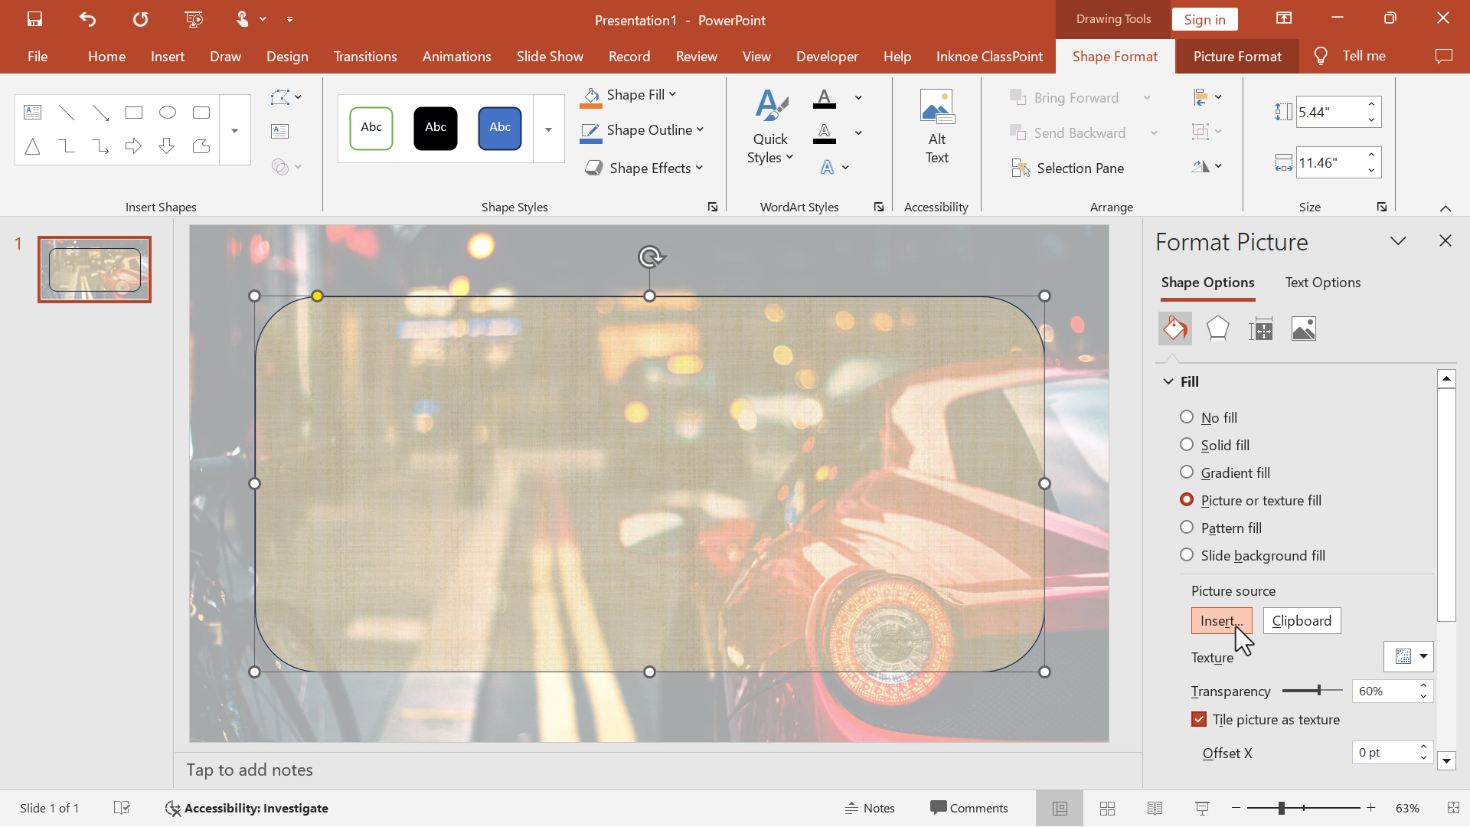Click the Clipboard picture source button

[1302, 620]
